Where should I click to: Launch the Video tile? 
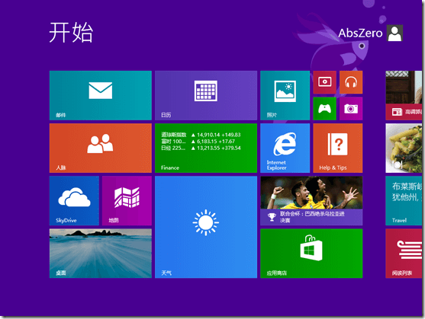pos(325,82)
